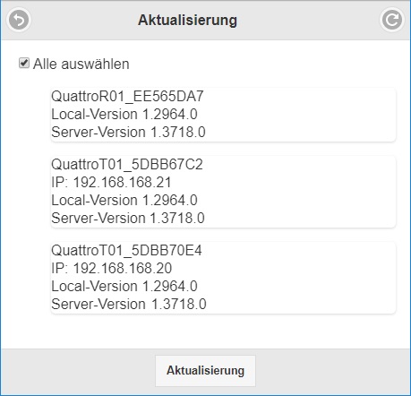The width and height of the screenshot is (411, 396).
Task: Click the Aktualisierung button at bottom
Action: (x=205, y=371)
